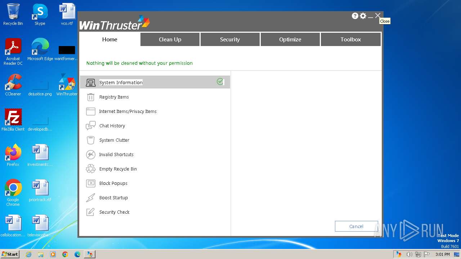Select Internet Items/Privacy Items label
This screenshot has height=259, width=461.
[x=128, y=112]
